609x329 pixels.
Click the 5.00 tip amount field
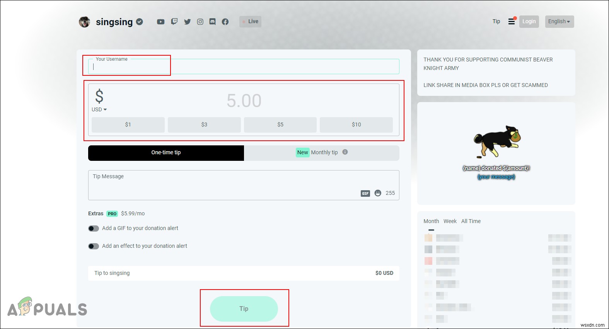click(244, 101)
